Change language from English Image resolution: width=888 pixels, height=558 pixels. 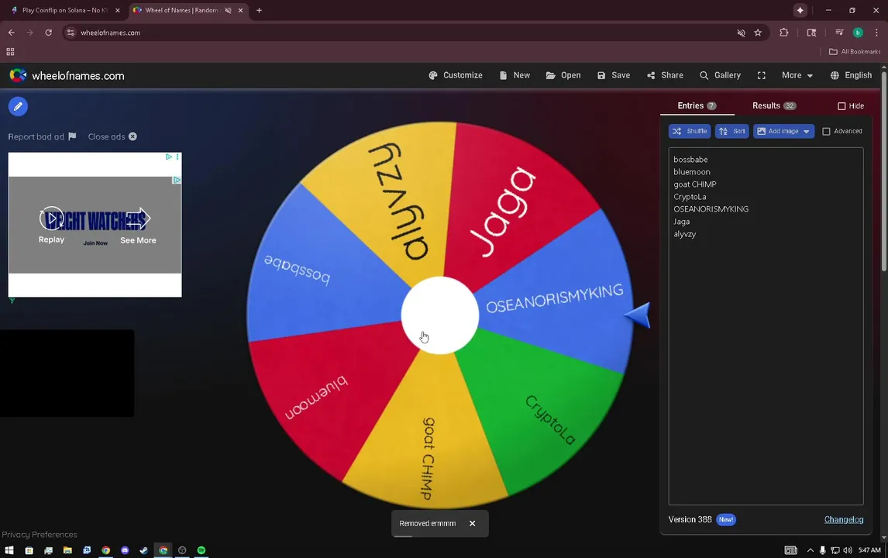(851, 75)
